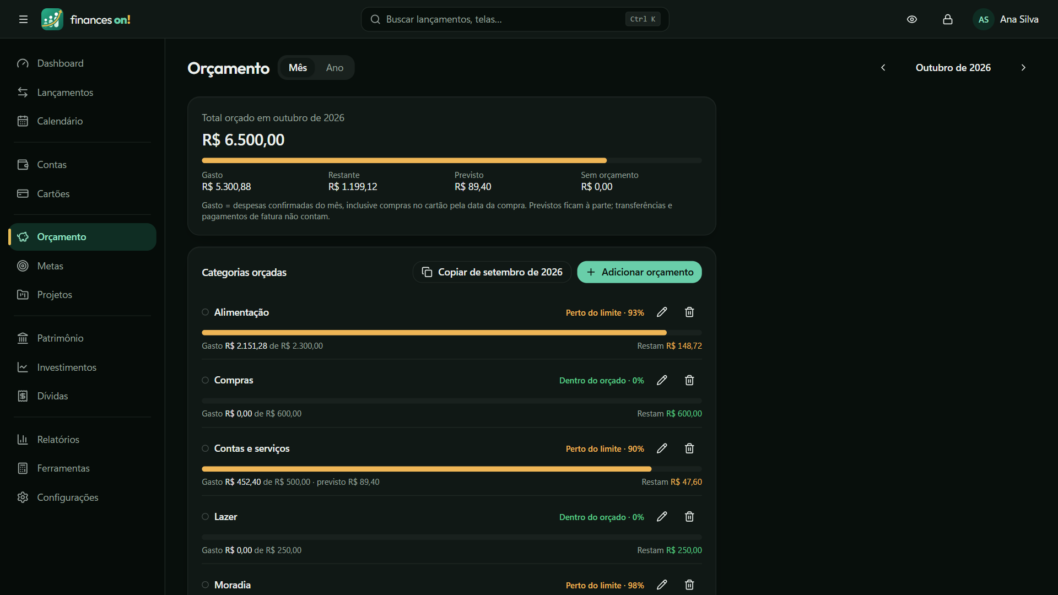The width and height of the screenshot is (1058, 595).
Task: Edit the Compras budget
Action: tap(662, 380)
